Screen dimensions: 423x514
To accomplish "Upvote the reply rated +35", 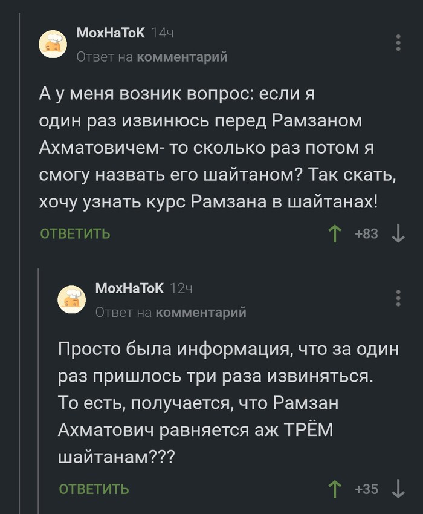I will (x=334, y=489).
